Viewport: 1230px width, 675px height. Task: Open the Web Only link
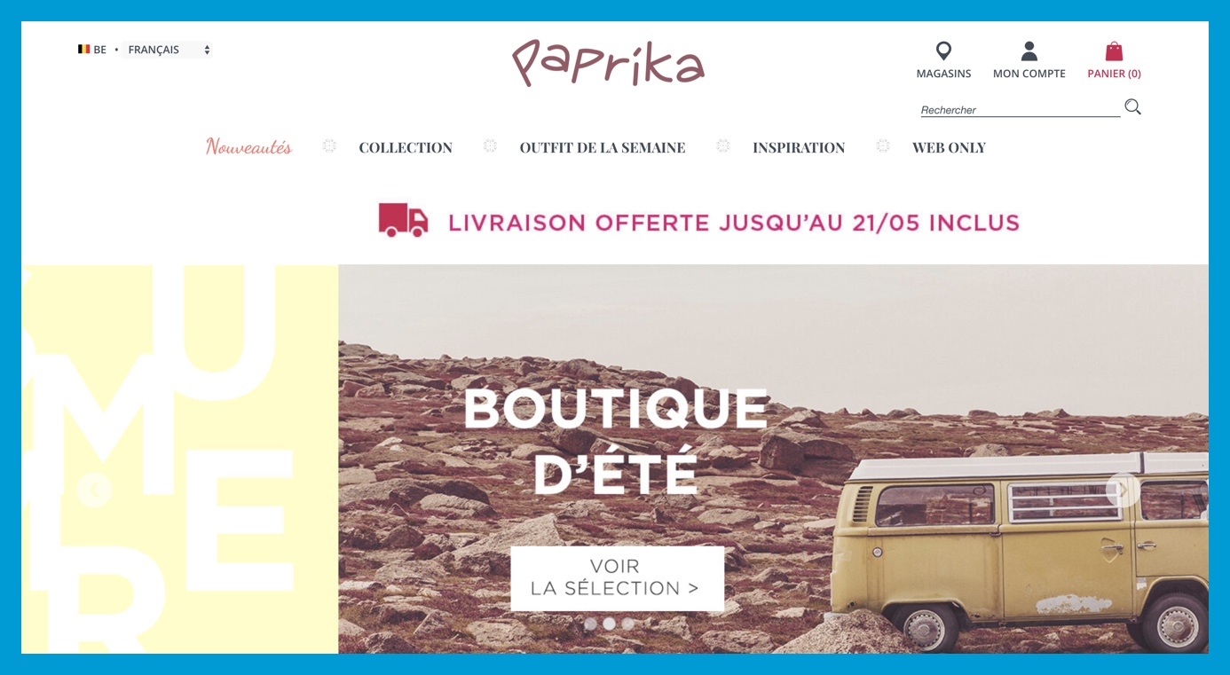(949, 148)
